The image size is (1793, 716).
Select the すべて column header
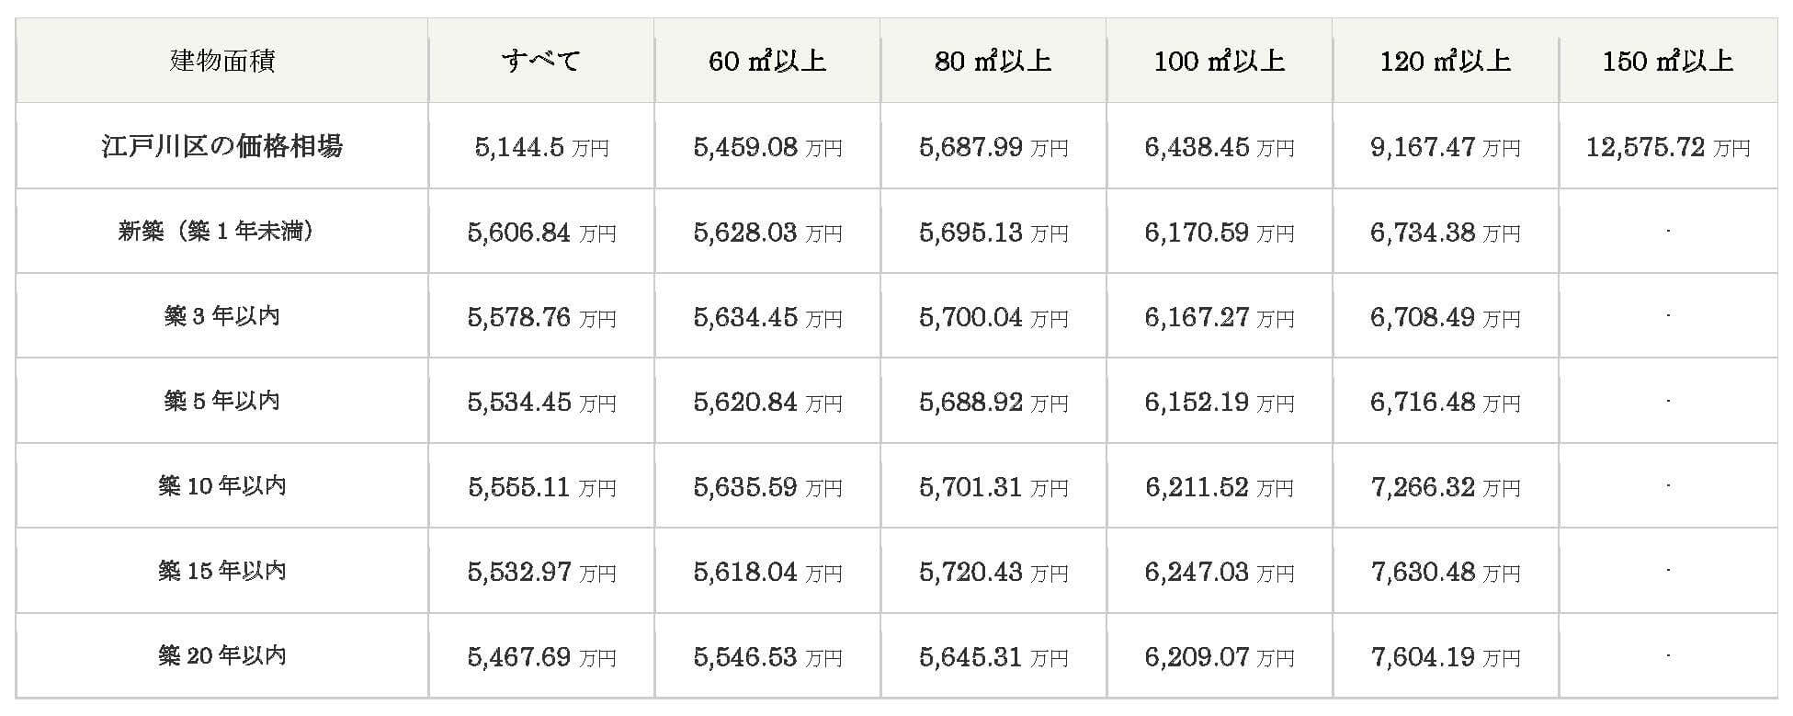[541, 62]
